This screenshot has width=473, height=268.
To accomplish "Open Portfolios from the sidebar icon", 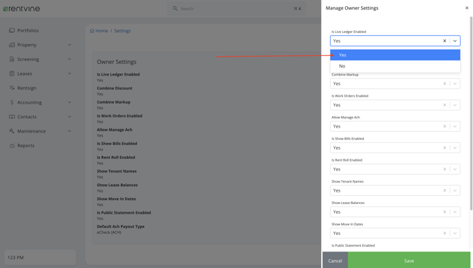I will click(x=12, y=30).
